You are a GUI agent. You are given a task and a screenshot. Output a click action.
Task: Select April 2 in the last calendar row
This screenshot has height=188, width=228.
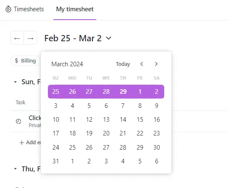89,161
